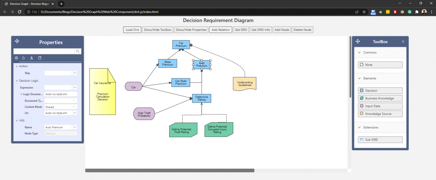Click the Add Node button
This screenshot has width=436, height=180.
tap(282, 30)
